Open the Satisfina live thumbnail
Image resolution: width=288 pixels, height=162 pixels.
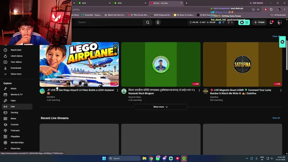point(242,64)
